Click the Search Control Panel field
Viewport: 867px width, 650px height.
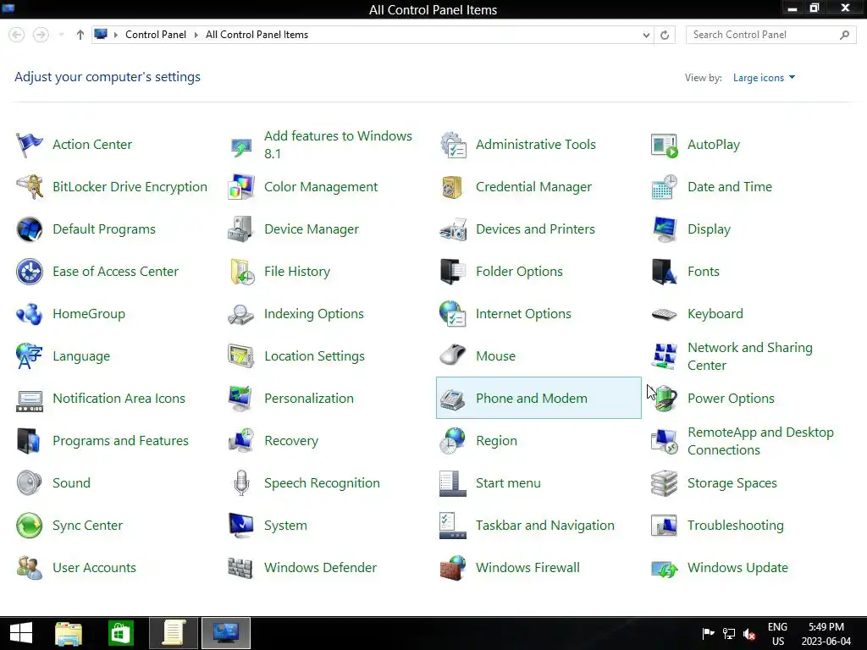(x=770, y=35)
